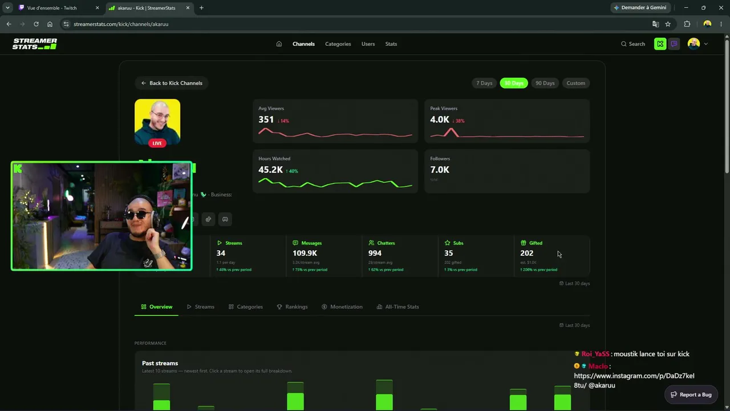Open the Discord social link icon
This screenshot has width=730, height=411.
[x=225, y=219]
